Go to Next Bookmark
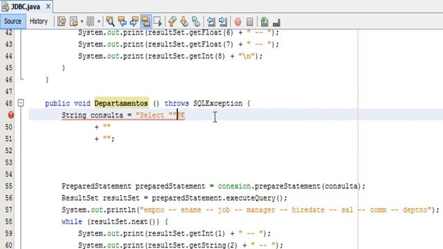The width and height of the screenshot is (443, 249). [x=184, y=21]
